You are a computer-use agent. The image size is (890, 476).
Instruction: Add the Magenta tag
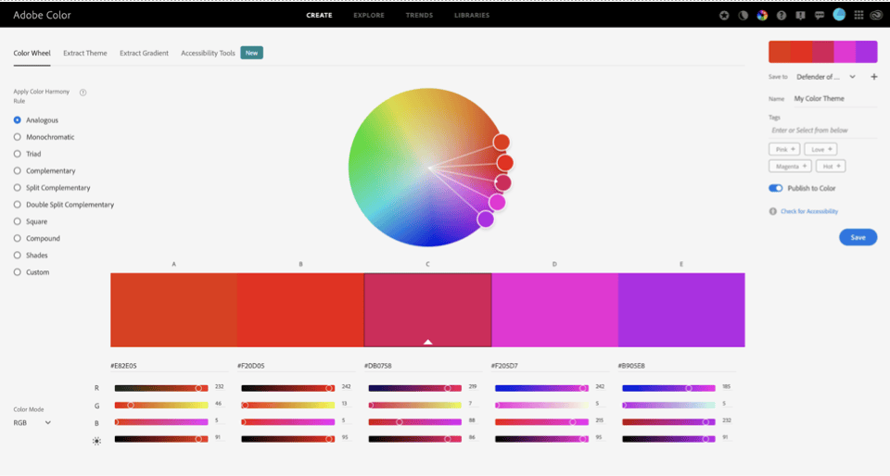pyautogui.click(x=790, y=166)
